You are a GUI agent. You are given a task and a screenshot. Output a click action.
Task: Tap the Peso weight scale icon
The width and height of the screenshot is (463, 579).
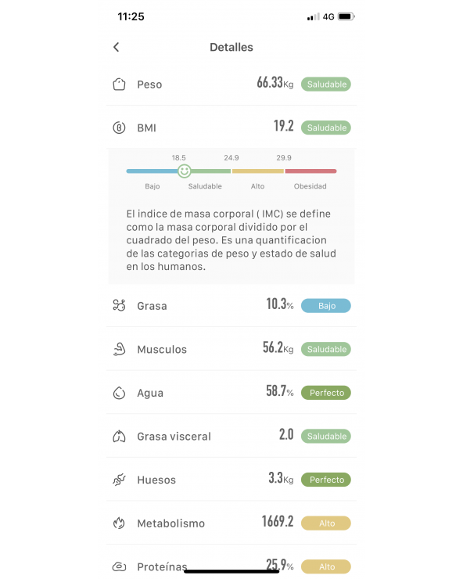(x=119, y=85)
